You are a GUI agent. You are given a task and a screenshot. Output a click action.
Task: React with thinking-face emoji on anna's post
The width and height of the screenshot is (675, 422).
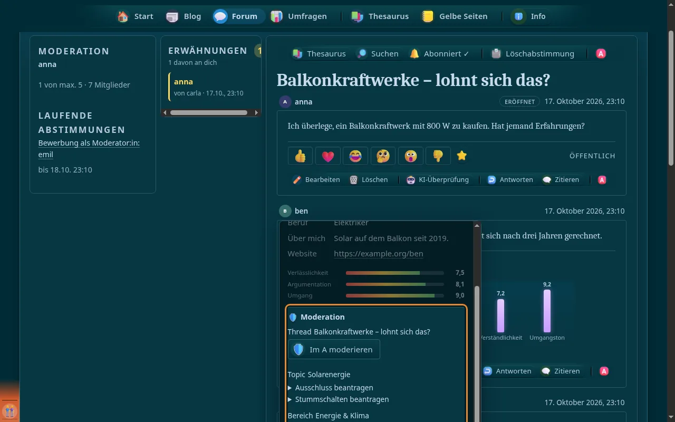[x=383, y=156]
